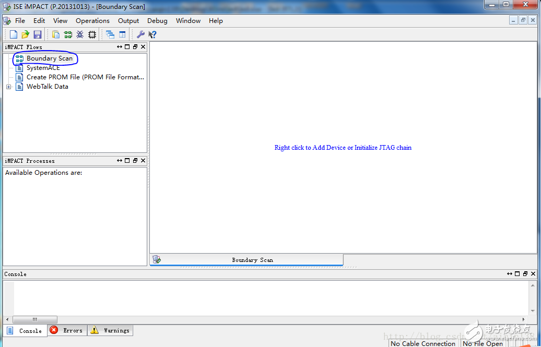Switch to the Errors console tab
Screen dimensions: 541x347
pos(67,330)
